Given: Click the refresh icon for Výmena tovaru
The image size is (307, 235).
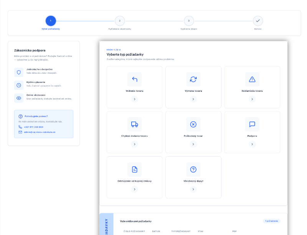Looking at the screenshot, I should point(193,79).
